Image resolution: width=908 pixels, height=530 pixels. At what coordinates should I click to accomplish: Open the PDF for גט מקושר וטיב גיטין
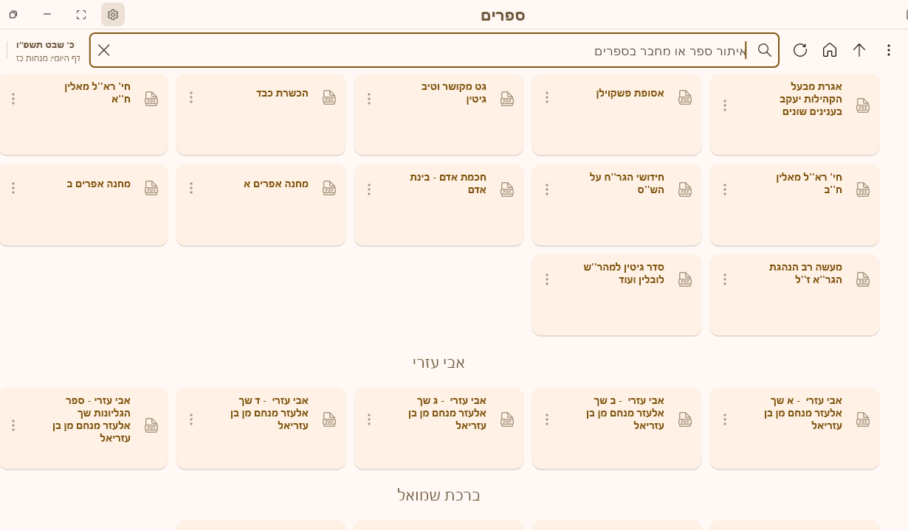tap(507, 98)
